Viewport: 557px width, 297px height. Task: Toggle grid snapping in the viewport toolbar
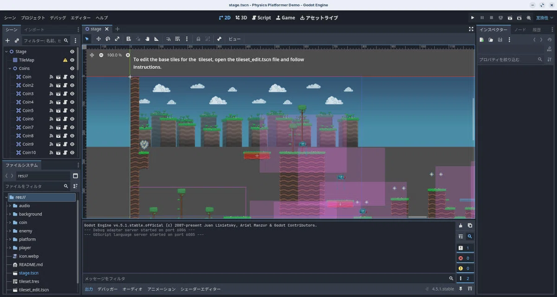pos(177,39)
